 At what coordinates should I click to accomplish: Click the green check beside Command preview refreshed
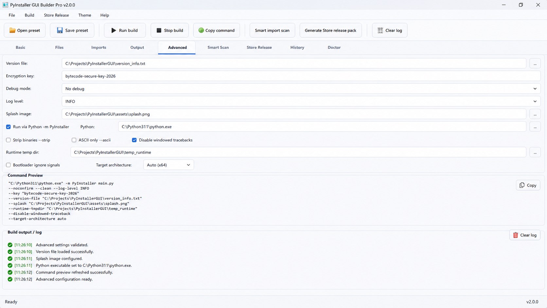point(10,272)
